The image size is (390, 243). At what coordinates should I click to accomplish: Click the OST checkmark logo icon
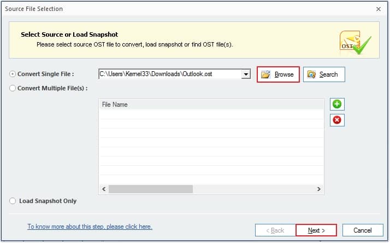click(355, 43)
